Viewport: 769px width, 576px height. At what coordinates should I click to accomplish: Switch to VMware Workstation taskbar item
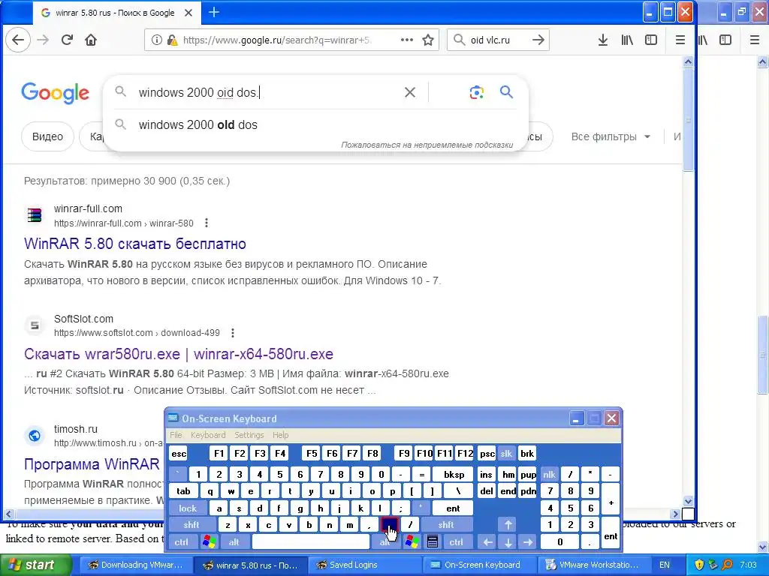tap(594, 565)
